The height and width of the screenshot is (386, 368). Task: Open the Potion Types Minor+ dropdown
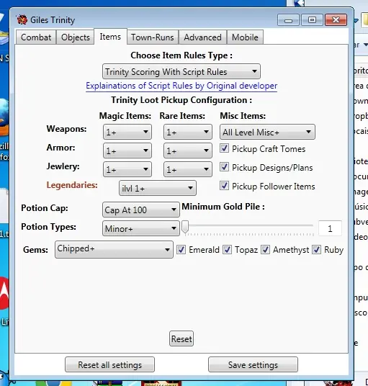pyautogui.click(x=141, y=228)
